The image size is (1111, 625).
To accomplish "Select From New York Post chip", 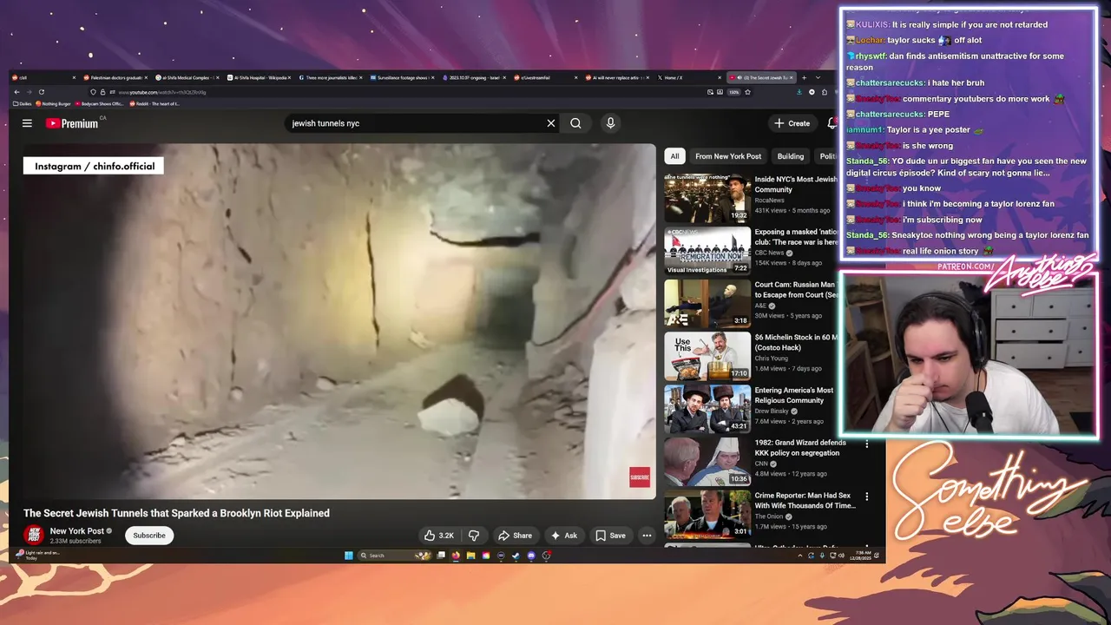I will (x=728, y=156).
